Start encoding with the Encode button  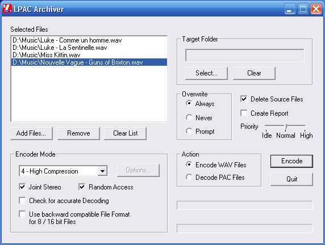[x=291, y=161]
